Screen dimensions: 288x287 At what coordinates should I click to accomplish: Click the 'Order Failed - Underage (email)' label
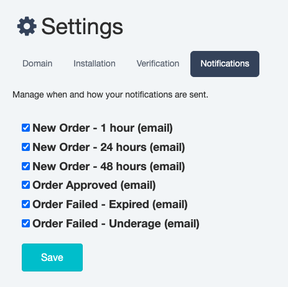coord(116,224)
